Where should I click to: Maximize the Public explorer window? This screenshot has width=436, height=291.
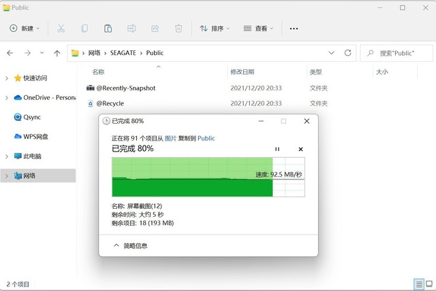403,7
